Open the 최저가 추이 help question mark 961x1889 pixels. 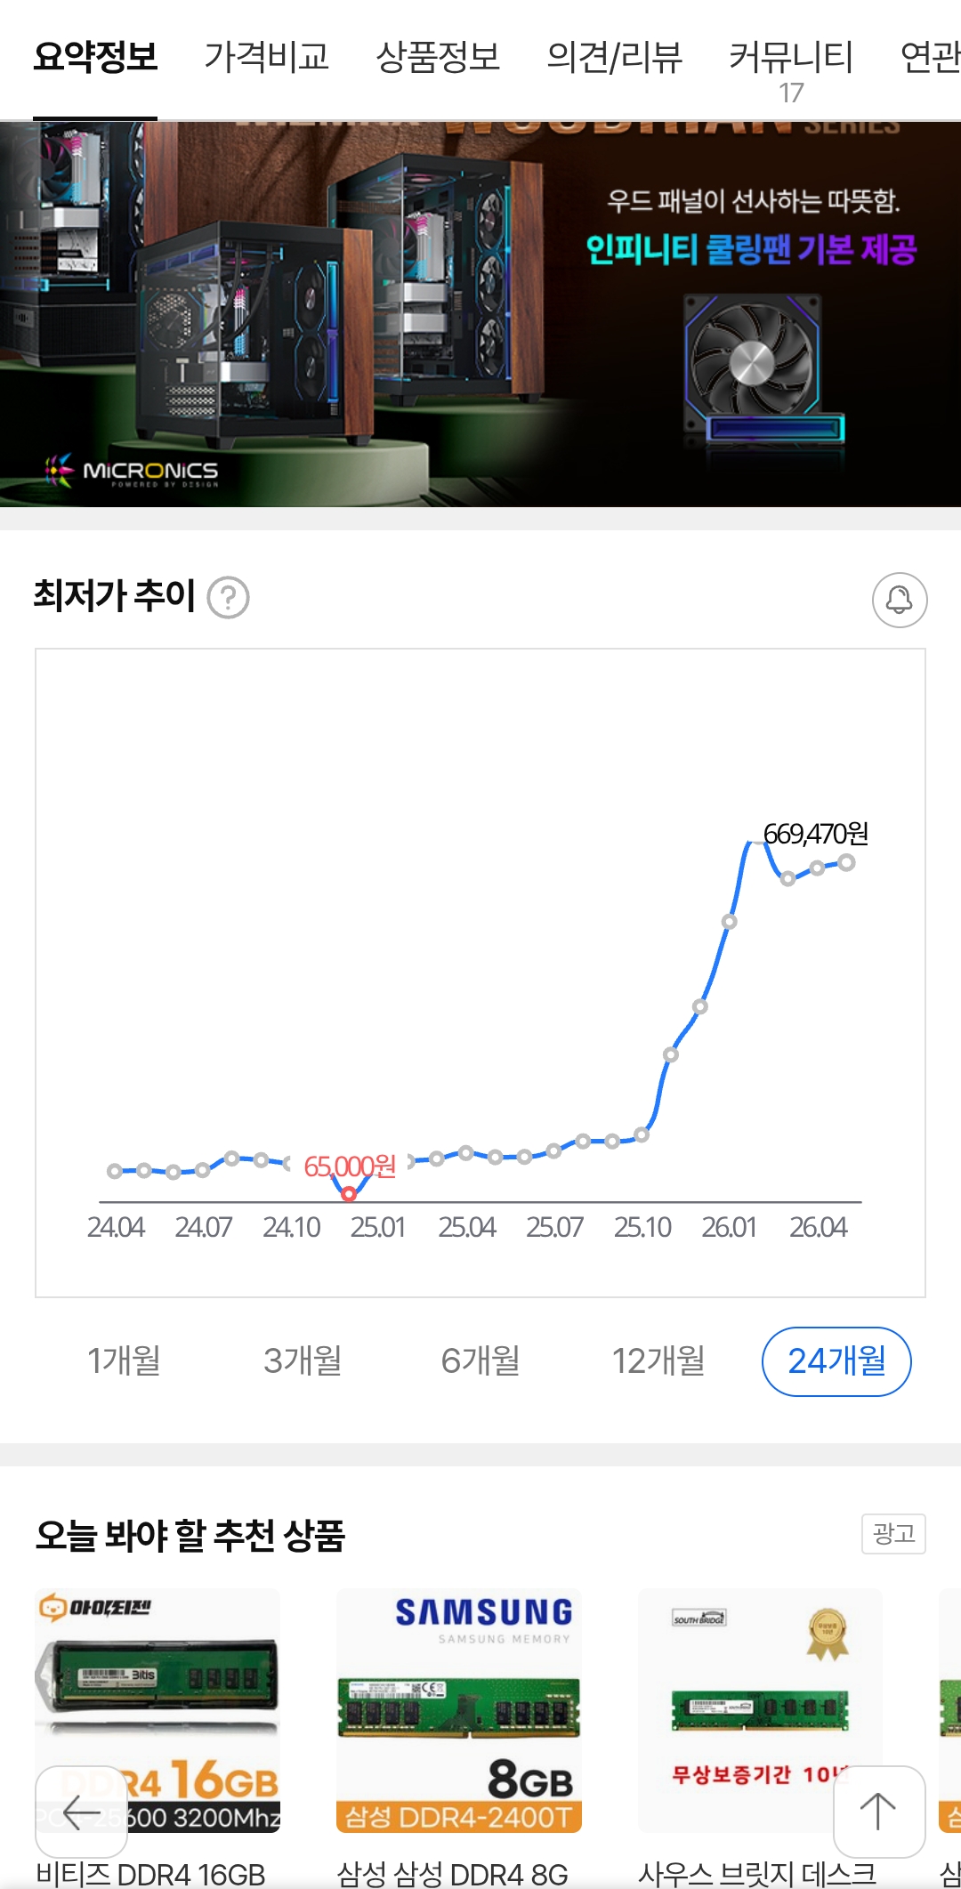(228, 598)
